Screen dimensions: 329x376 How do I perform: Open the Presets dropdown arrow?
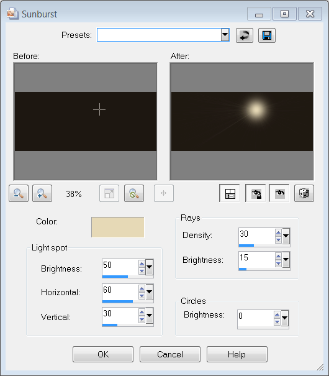point(225,35)
